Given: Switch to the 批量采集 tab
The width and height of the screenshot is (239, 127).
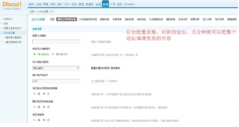Looking at the screenshot, I should (105, 19).
